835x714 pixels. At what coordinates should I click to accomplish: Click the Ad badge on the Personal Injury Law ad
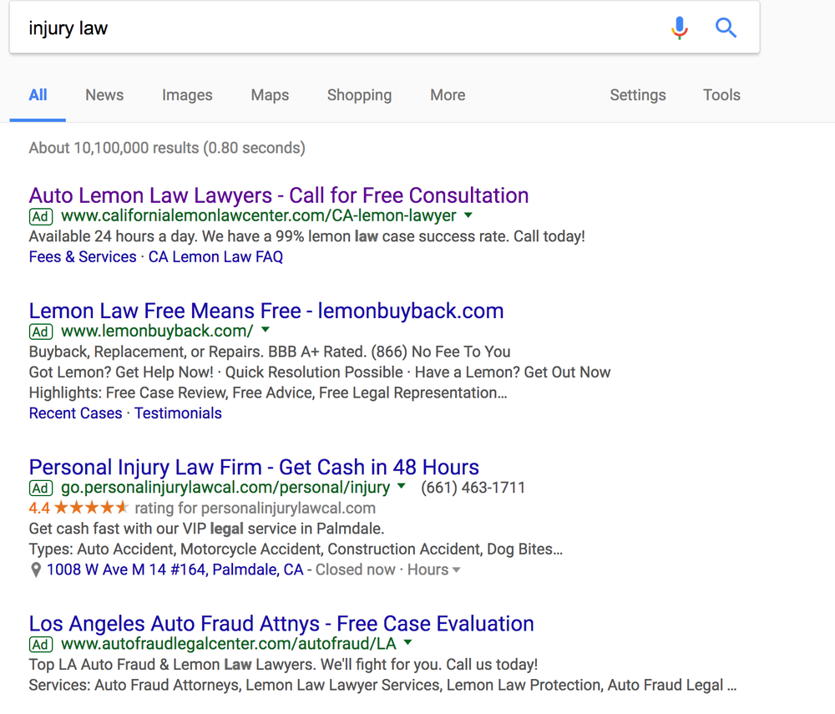pyautogui.click(x=40, y=488)
